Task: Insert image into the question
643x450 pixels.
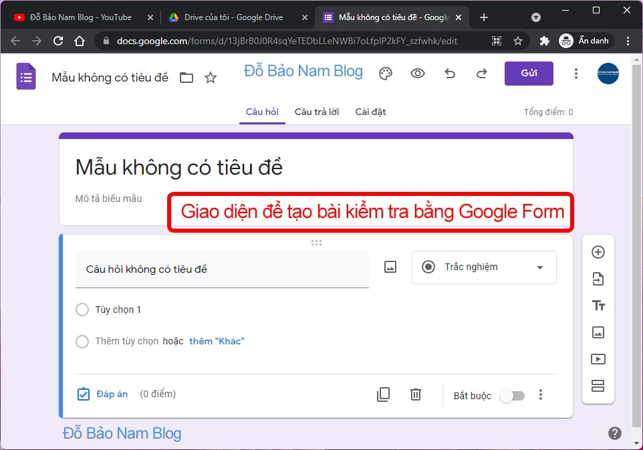Action: click(x=390, y=267)
